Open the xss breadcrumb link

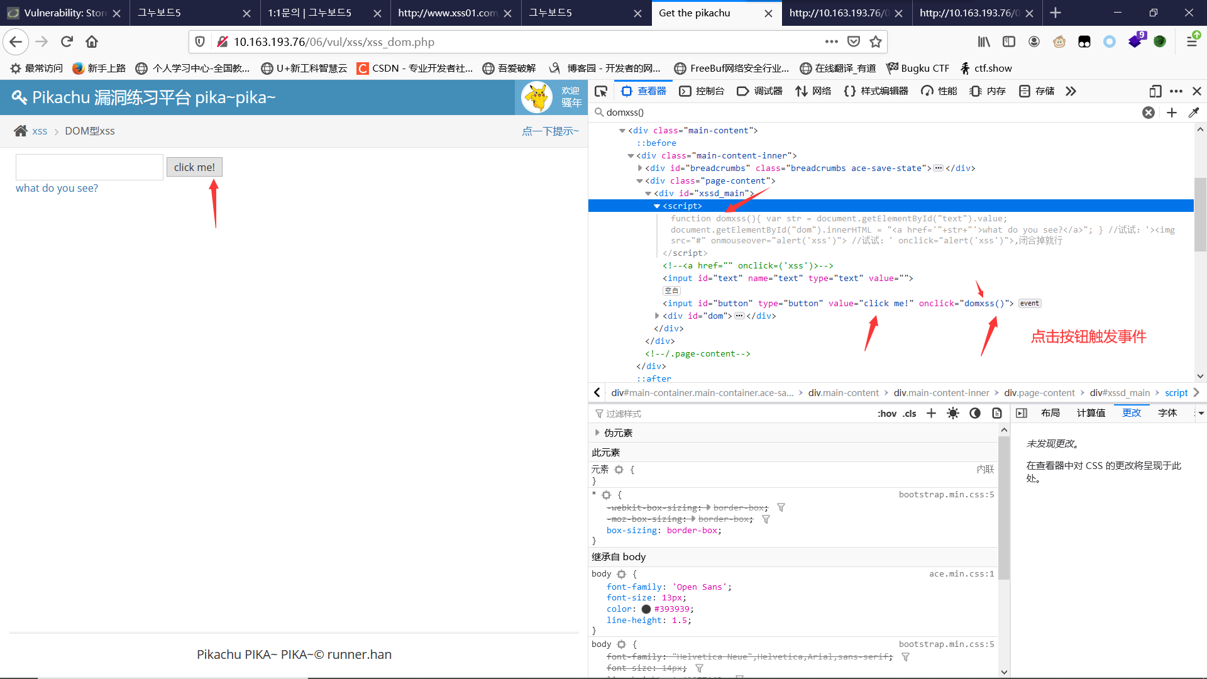(x=40, y=131)
